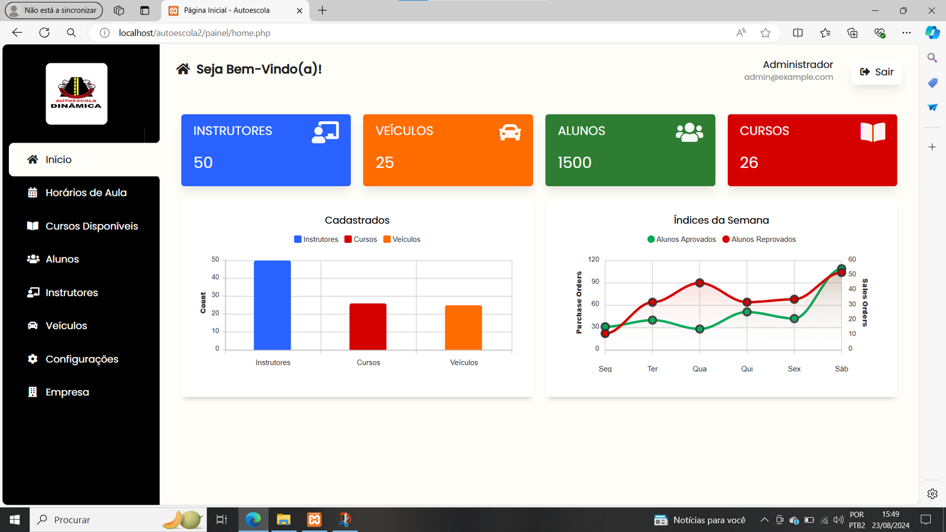Toggle Alunos Reprovados red legend swatch
The height and width of the screenshot is (532, 946).
[726, 239]
